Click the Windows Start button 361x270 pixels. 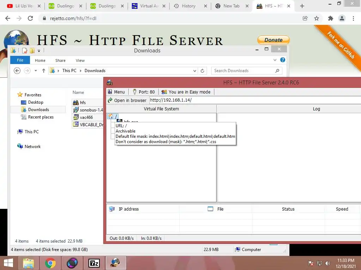[x=8, y=263]
